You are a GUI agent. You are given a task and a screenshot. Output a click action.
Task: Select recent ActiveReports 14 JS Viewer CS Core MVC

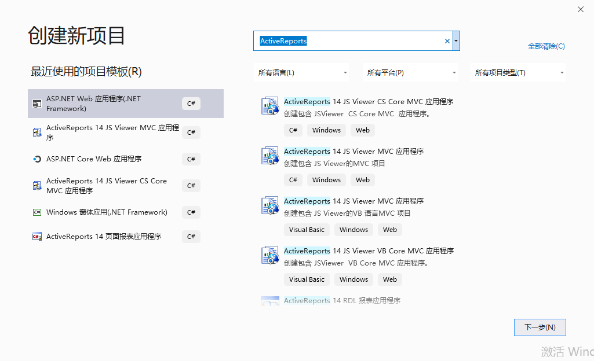coord(126,186)
